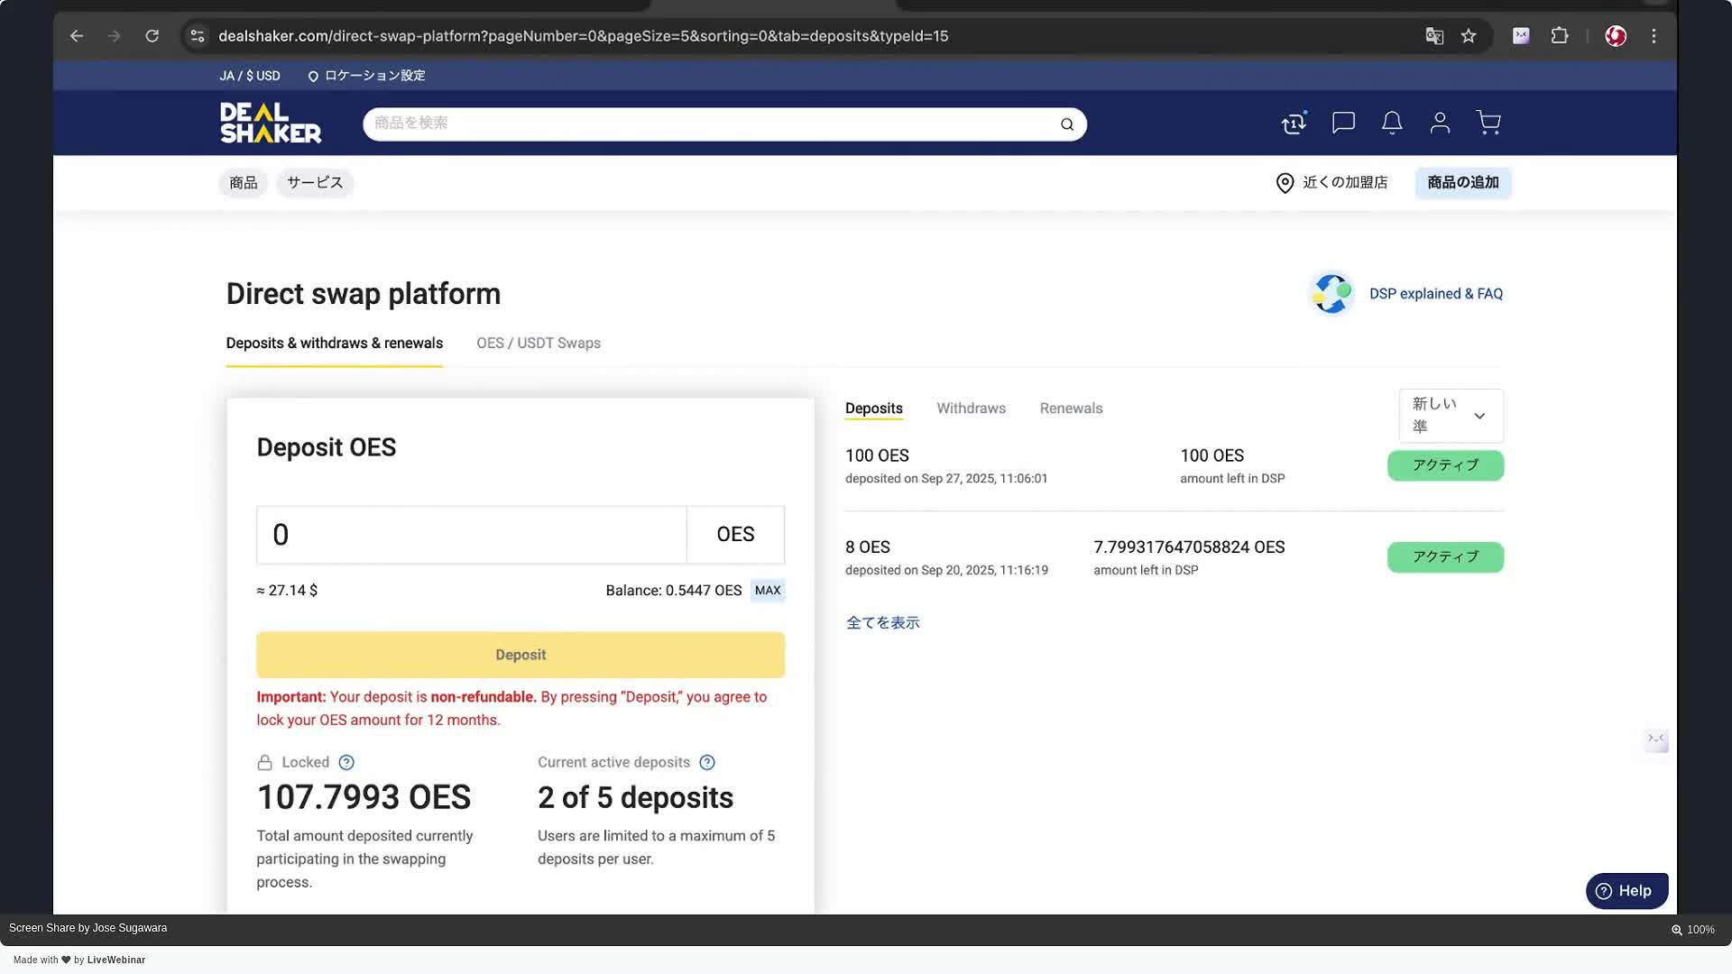Open the chat messages icon
The width and height of the screenshot is (1732, 974).
pos(1343,123)
